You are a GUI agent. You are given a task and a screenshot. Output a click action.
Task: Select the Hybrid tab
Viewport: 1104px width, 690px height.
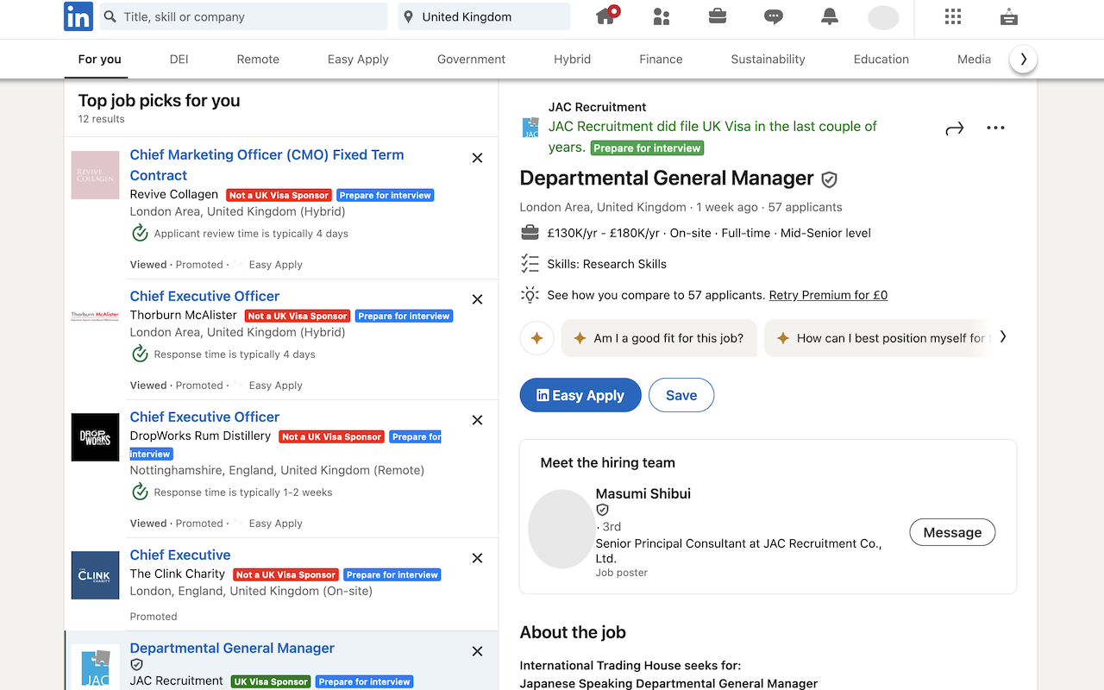(573, 60)
